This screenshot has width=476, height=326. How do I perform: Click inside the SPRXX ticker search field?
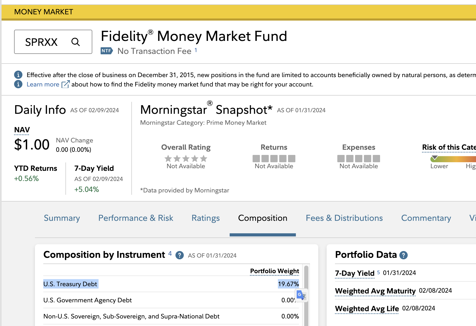[x=42, y=42]
